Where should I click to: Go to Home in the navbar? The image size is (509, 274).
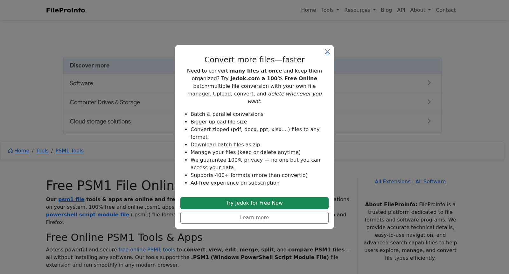(309, 10)
